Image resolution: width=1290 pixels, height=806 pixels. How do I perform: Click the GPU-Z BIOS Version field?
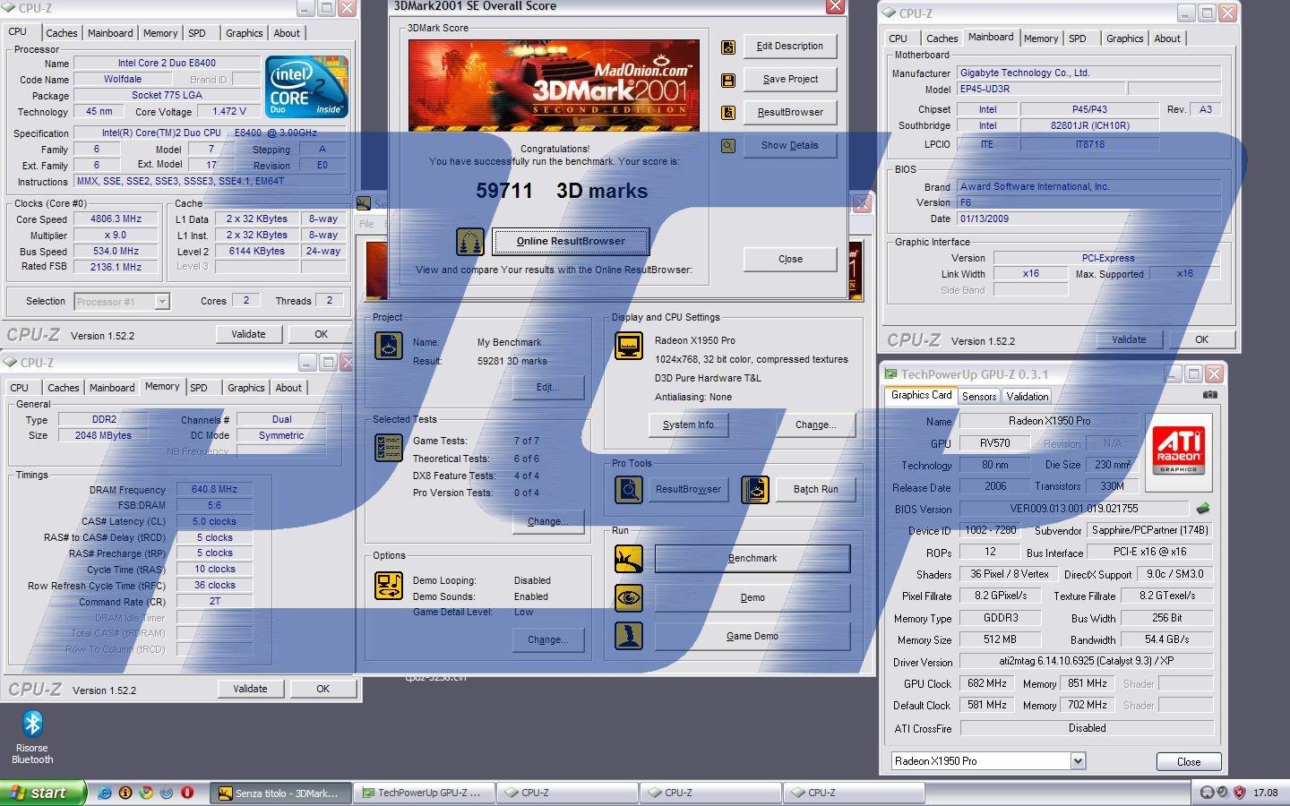point(1073,509)
